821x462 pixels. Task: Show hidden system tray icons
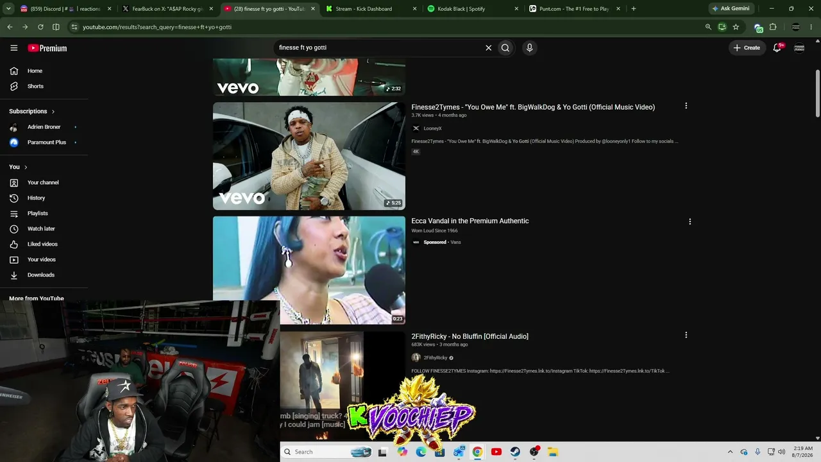[730, 452]
